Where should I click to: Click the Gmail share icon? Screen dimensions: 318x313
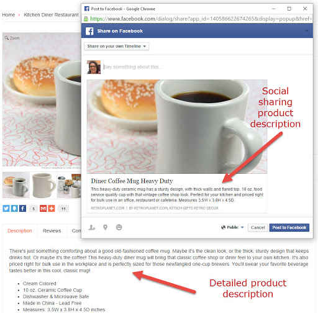pos(43,208)
